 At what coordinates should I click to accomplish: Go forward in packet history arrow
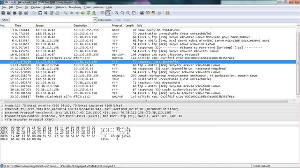77,13
